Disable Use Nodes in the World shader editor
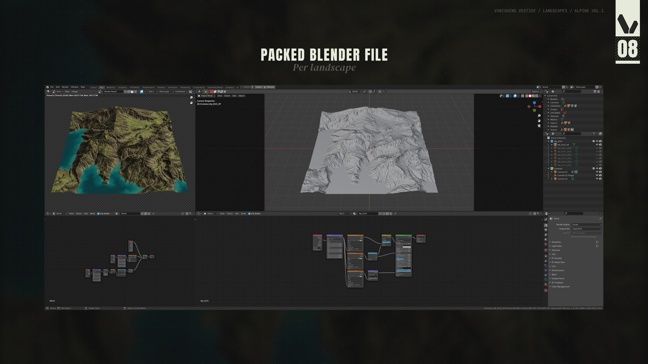This screenshot has width=648, height=364. point(99,213)
